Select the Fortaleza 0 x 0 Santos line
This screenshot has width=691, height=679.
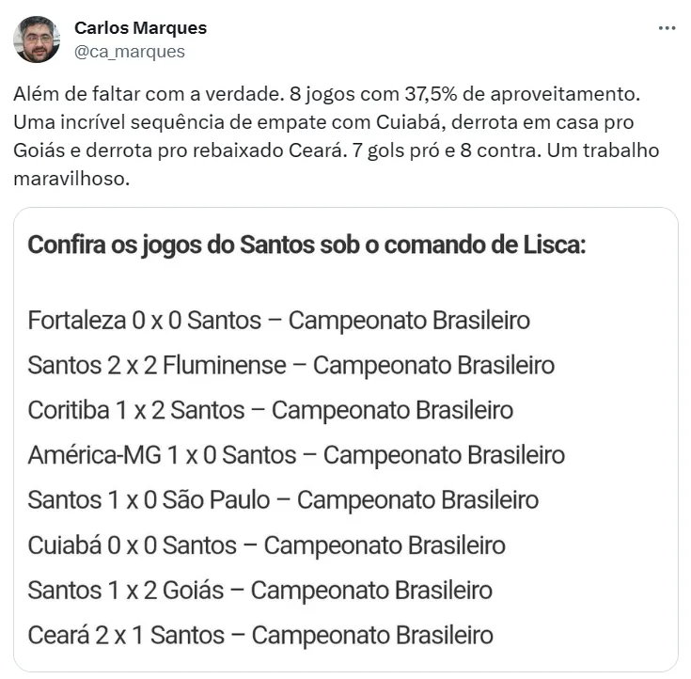tap(278, 320)
